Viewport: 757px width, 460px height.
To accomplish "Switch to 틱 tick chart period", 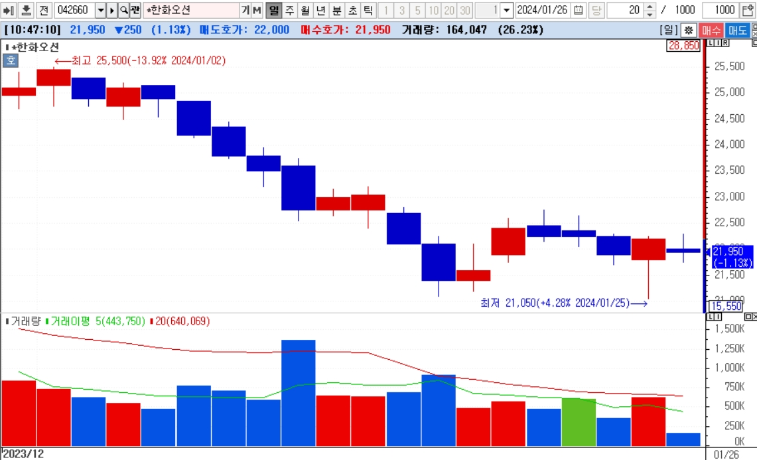I will click(368, 10).
